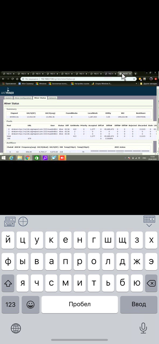The image size is (159, 344).
Task: Select the Frequency(avg) value 656.00
Action: [x=29, y=152]
